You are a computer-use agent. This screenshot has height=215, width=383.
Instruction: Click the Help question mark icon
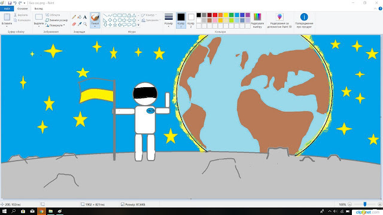380,8
